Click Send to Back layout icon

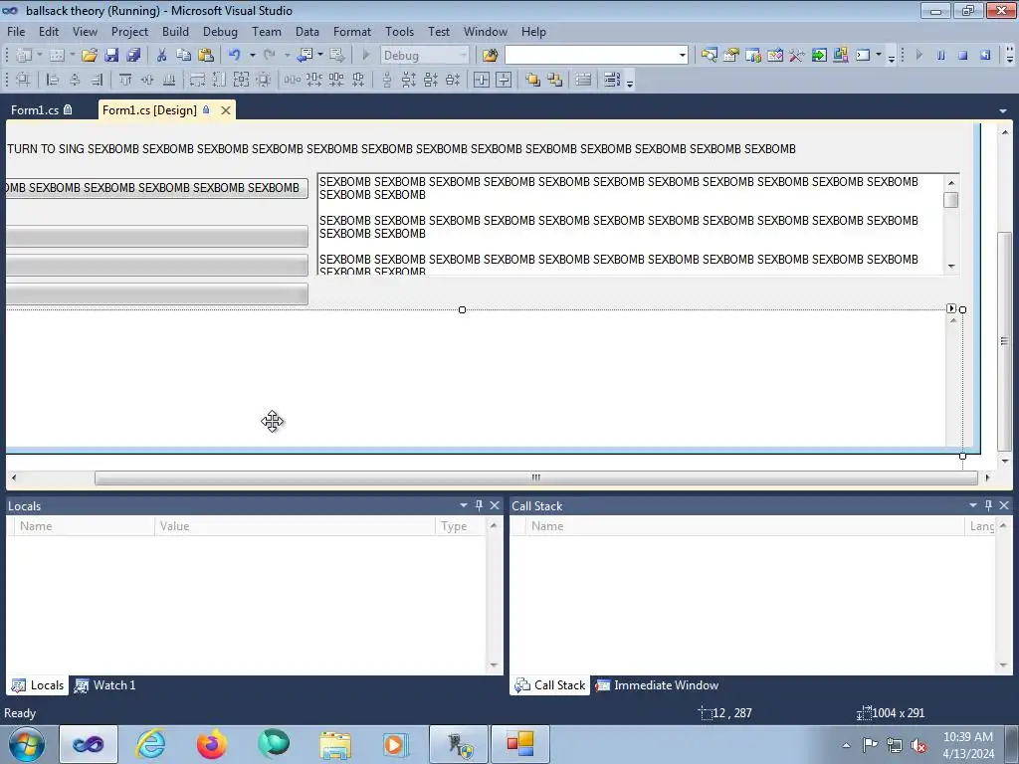555,80
